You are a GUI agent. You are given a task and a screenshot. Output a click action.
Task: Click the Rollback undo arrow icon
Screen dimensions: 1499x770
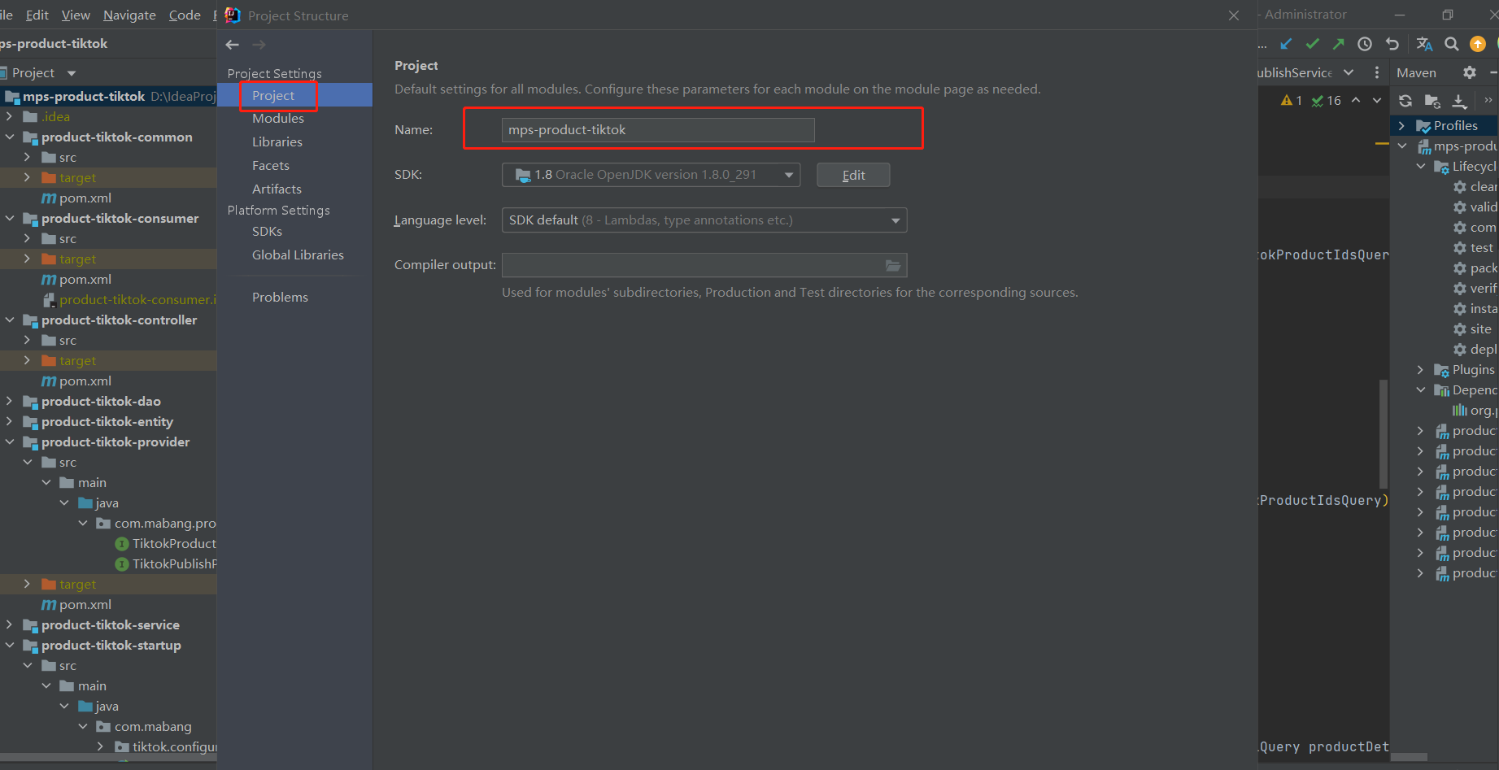1392,44
